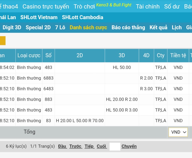Open the Trò chơi menu
192x158 pixels.
(x=84, y=6)
